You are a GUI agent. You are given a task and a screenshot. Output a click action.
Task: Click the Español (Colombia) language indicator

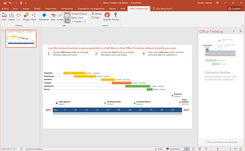tap(34, 149)
